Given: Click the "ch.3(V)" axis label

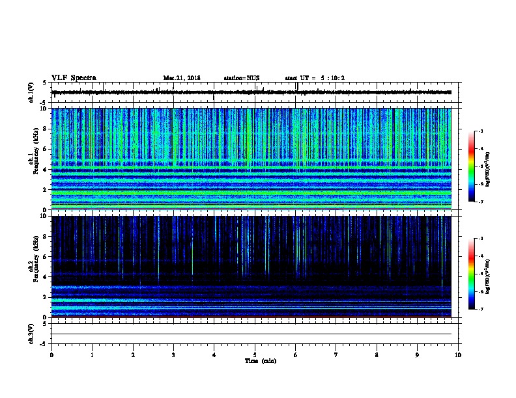Looking at the screenshot, I should pyautogui.click(x=31, y=334).
